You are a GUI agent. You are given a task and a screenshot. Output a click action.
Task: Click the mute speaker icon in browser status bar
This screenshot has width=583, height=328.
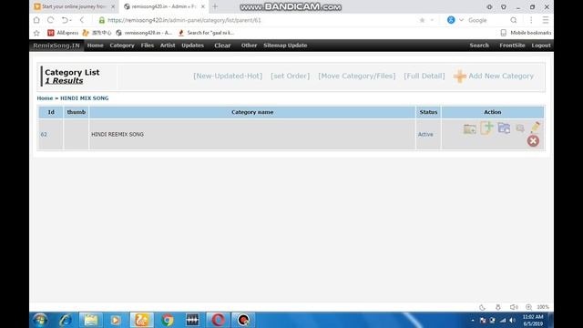point(514,307)
